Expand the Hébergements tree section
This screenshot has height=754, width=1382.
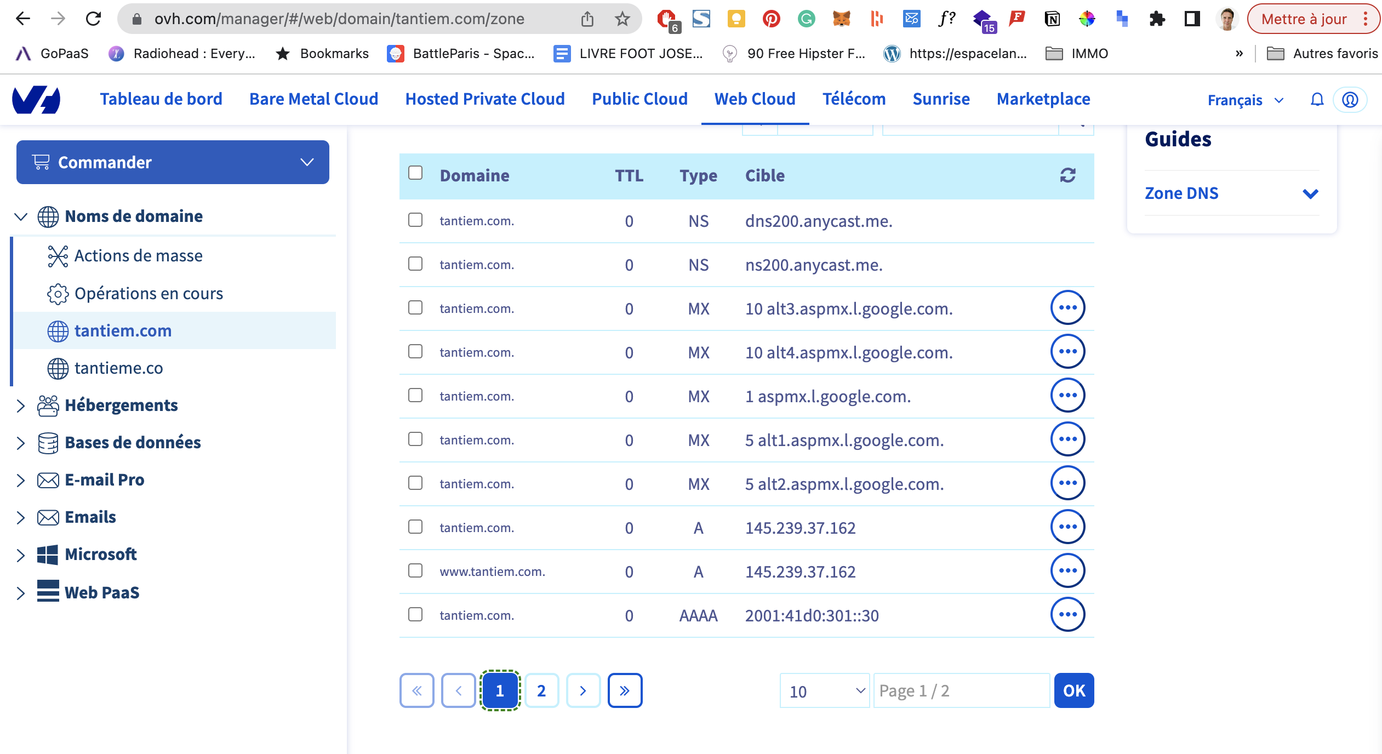21,405
